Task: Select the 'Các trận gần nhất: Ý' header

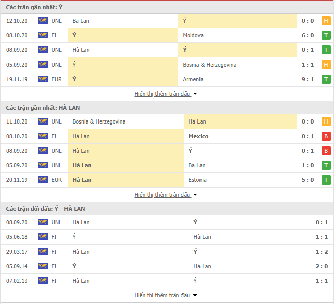Action: [x=34, y=7]
